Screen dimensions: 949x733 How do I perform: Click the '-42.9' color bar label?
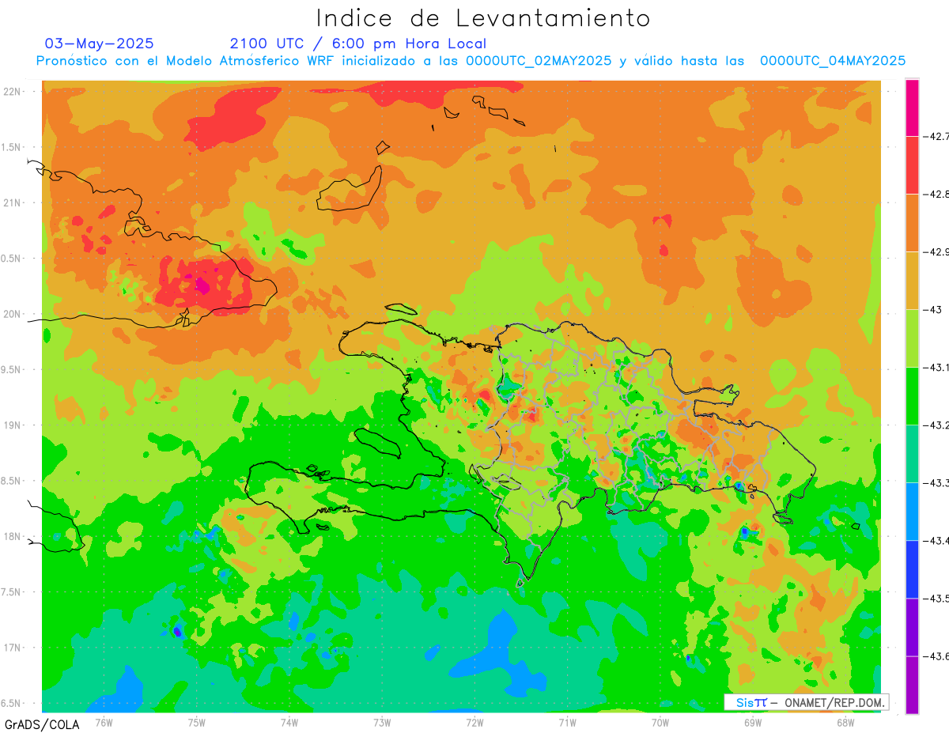938,251
